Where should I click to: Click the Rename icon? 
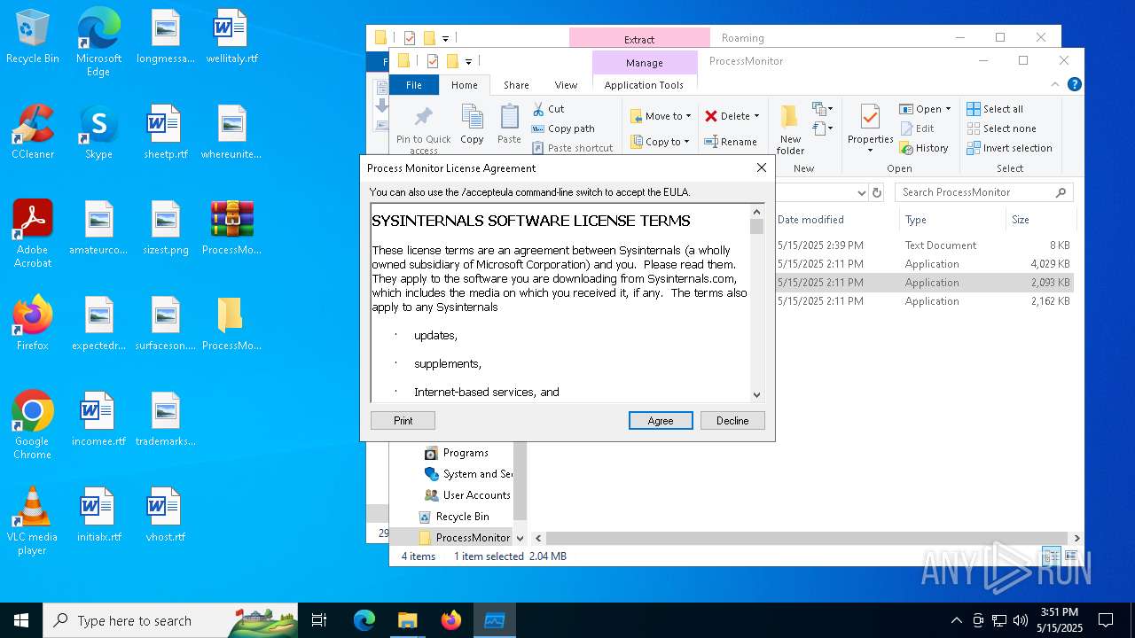point(711,142)
